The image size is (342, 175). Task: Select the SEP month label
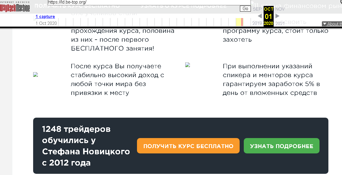(257, 9)
